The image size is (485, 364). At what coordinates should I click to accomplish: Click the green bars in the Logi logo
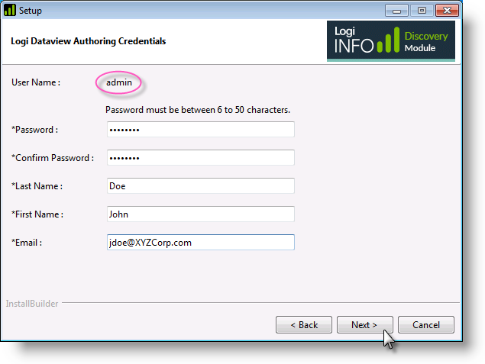[x=388, y=40]
